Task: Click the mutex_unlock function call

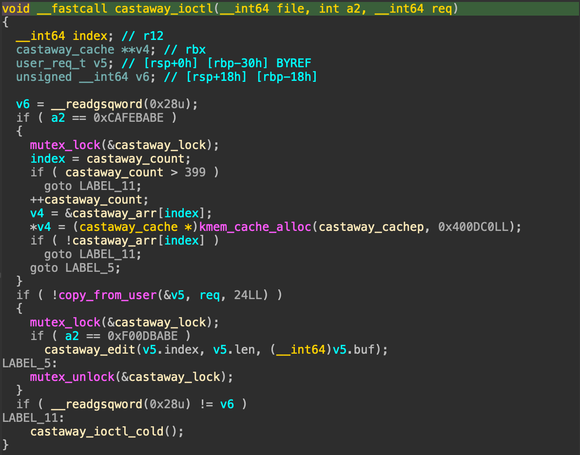Action: tap(72, 377)
